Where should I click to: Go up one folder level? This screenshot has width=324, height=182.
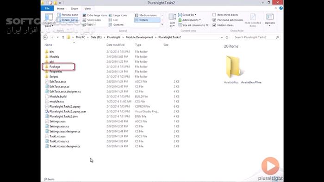63,37
